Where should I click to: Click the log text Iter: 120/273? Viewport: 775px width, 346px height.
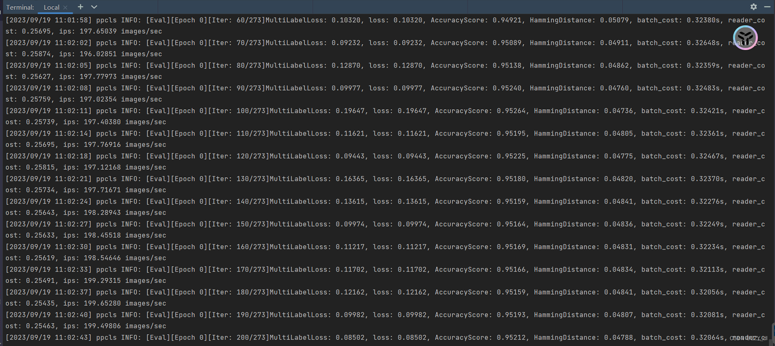coord(239,156)
